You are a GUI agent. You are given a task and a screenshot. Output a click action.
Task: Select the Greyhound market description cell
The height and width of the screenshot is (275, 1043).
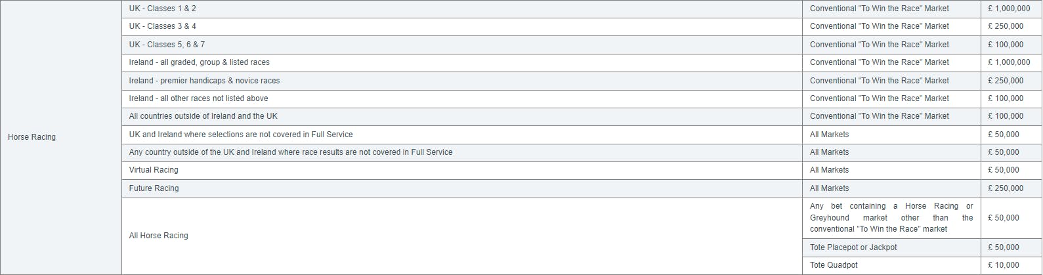pyautogui.click(x=891, y=218)
